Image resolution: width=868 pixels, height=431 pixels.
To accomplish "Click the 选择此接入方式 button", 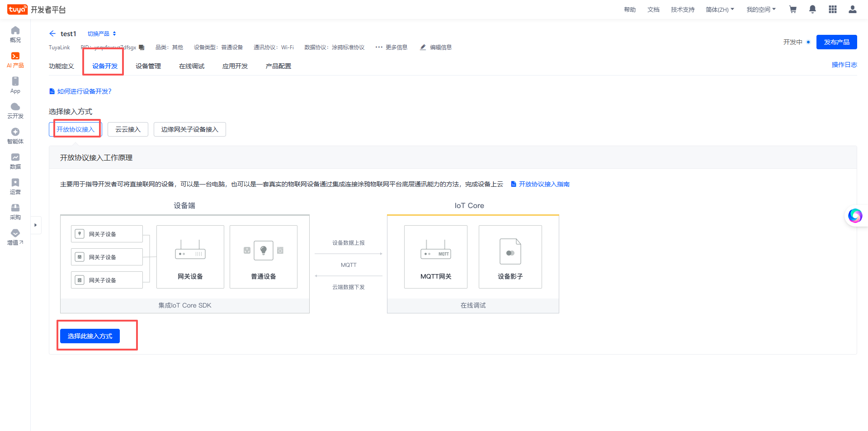I will tap(90, 336).
